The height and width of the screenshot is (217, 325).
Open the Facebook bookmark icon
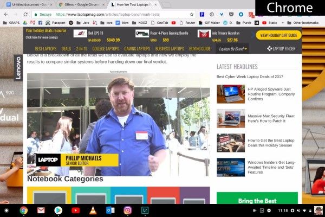40,23
